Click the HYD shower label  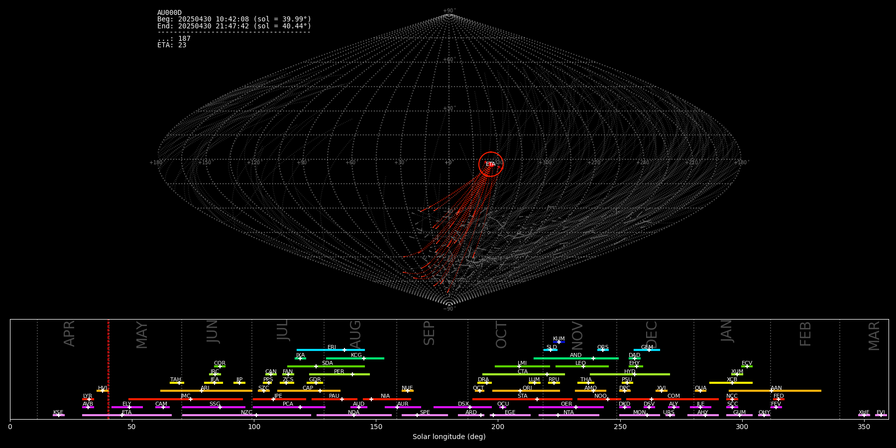click(x=630, y=372)
